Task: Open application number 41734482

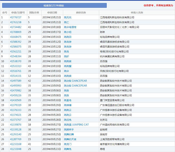Action: click(16, 27)
